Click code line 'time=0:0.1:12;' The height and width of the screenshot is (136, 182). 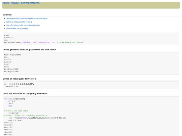coord(11,86)
